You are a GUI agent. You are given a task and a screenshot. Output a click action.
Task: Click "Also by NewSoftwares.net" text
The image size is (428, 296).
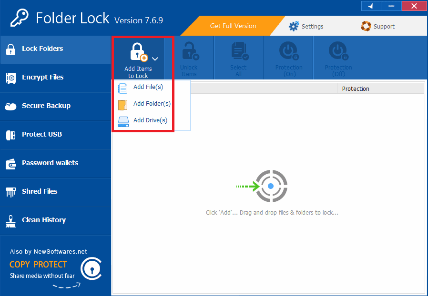point(48,252)
